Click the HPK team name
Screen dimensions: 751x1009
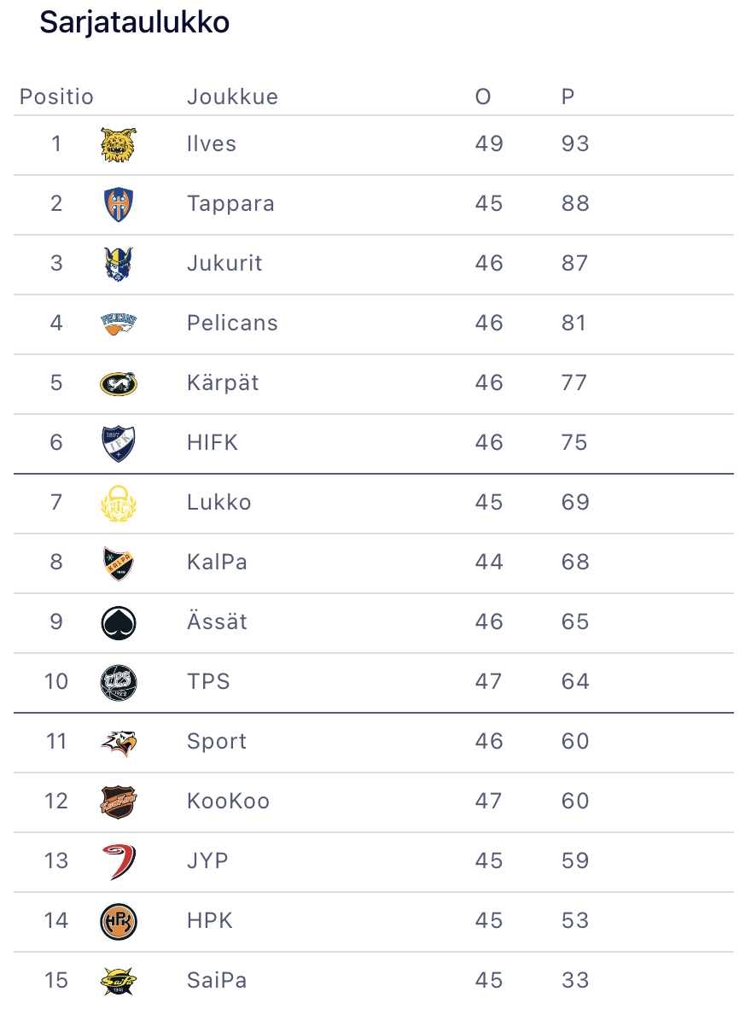(x=209, y=920)
